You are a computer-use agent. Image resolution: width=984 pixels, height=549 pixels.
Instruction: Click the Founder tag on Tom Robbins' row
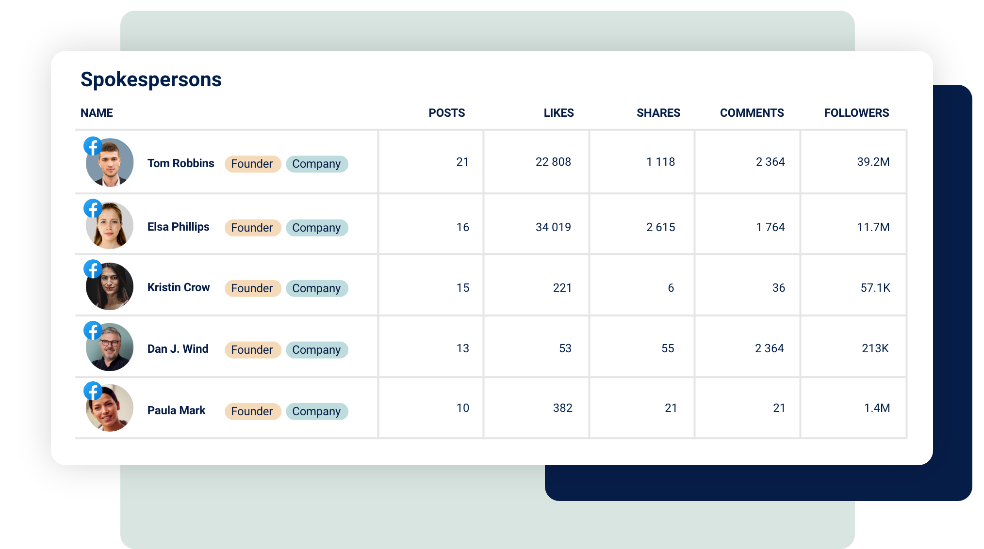click(252, 164)
